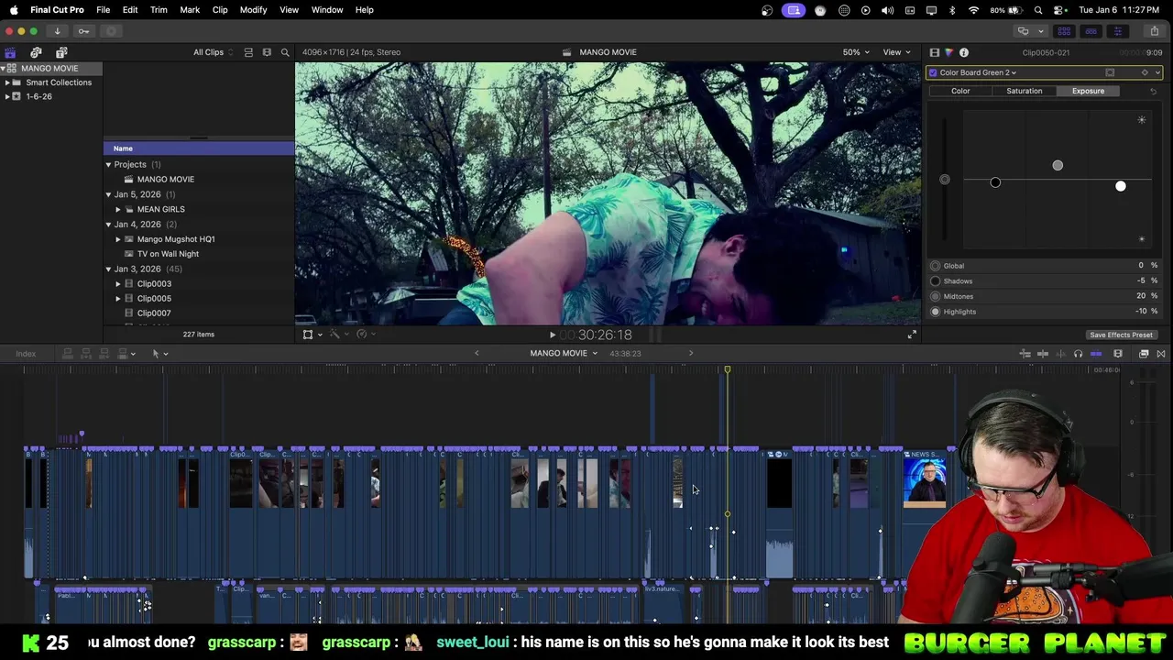Select TV on Wall Night item

pos(168,254)
